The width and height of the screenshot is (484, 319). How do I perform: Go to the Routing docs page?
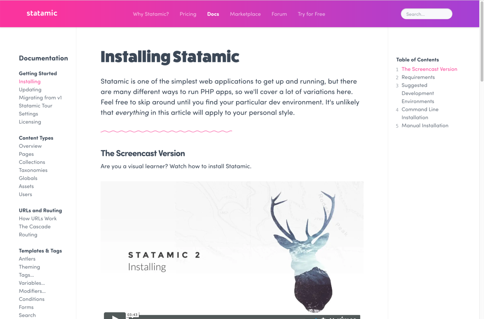[28, 235]
